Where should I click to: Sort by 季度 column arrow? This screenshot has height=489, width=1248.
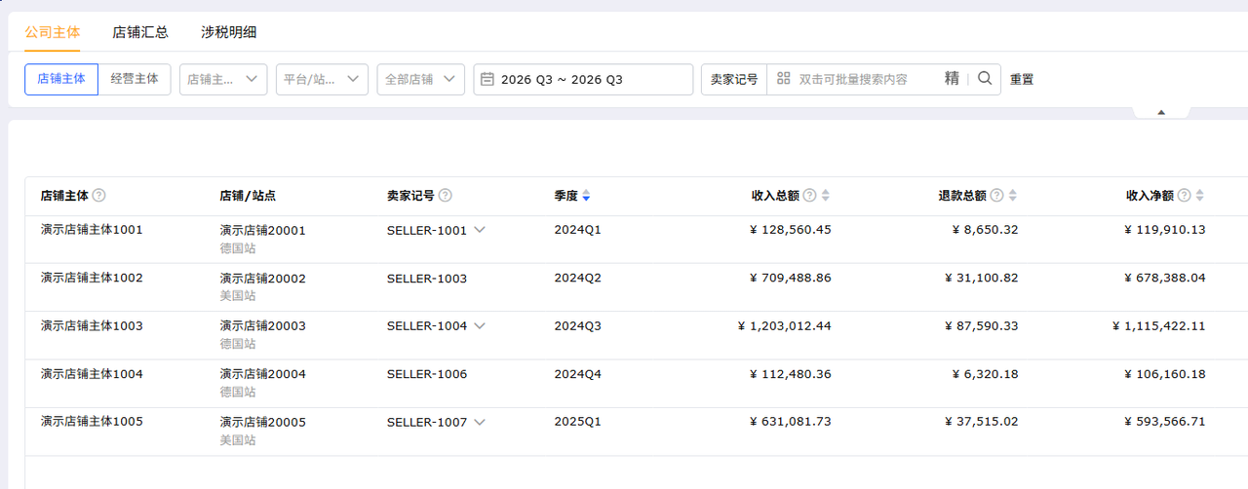point(586,196)
